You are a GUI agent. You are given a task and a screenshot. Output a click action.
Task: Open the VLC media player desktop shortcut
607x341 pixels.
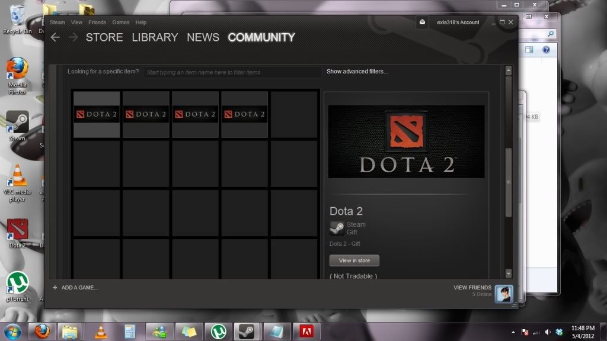[17, 183]
